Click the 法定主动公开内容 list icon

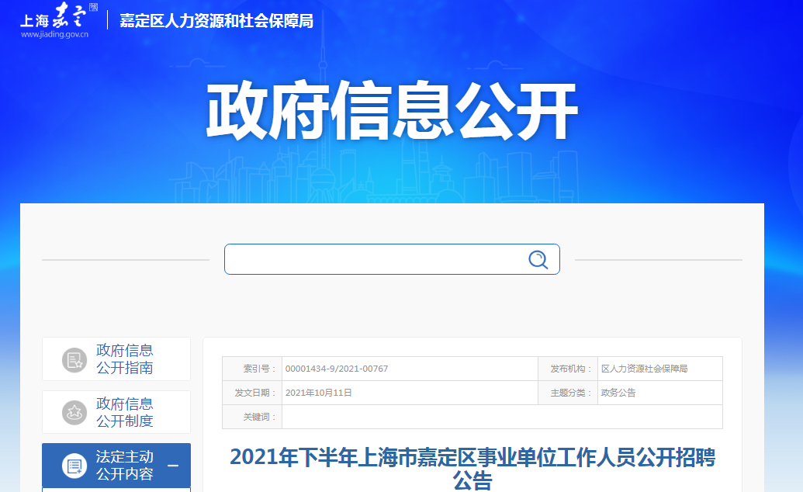(74, 466)
